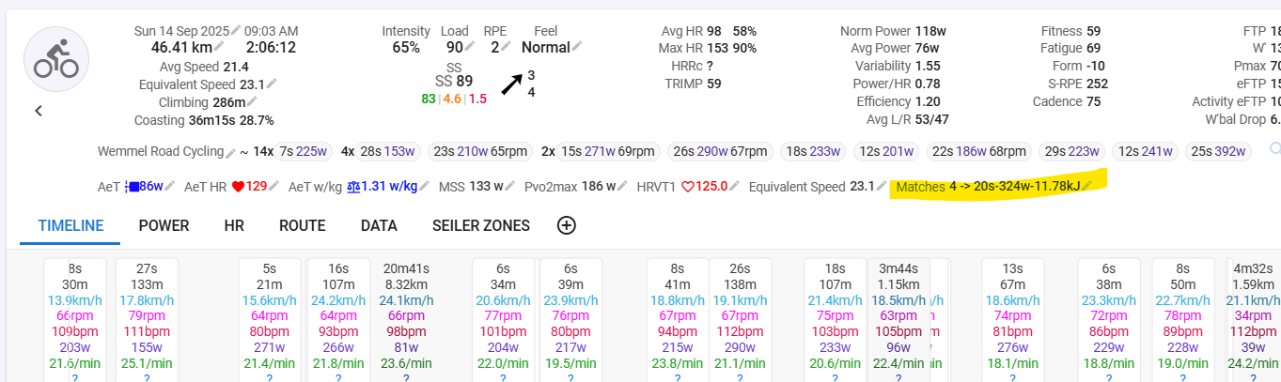Edit the Matches field with its pencil icon
Screen dimensions: 1281x382
(x=1087, y=187)
